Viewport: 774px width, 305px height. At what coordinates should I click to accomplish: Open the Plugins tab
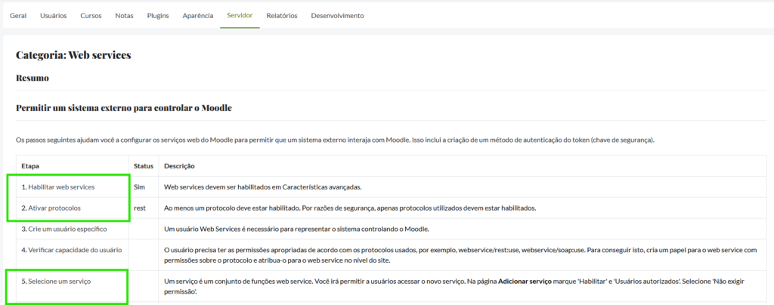pyautogui.click(x=157, y=15)
